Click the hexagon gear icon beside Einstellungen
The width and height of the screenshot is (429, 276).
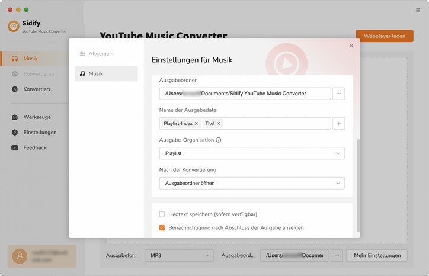(x=15, y=133)
